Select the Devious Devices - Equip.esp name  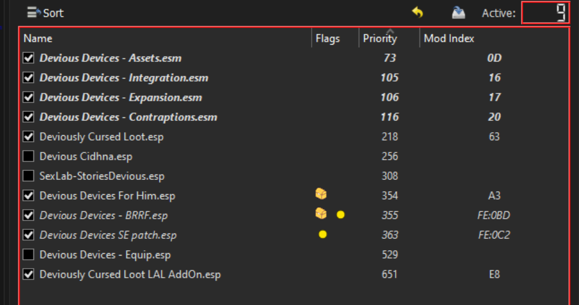105,254
